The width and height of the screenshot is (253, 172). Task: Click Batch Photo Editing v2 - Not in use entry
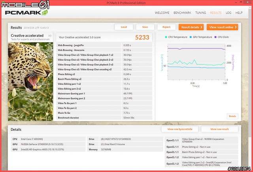pyautogui.click(x=199, y=152)
